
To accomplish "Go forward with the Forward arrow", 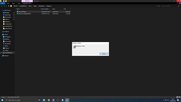I will pyautogui.click(x=5, y=6).
